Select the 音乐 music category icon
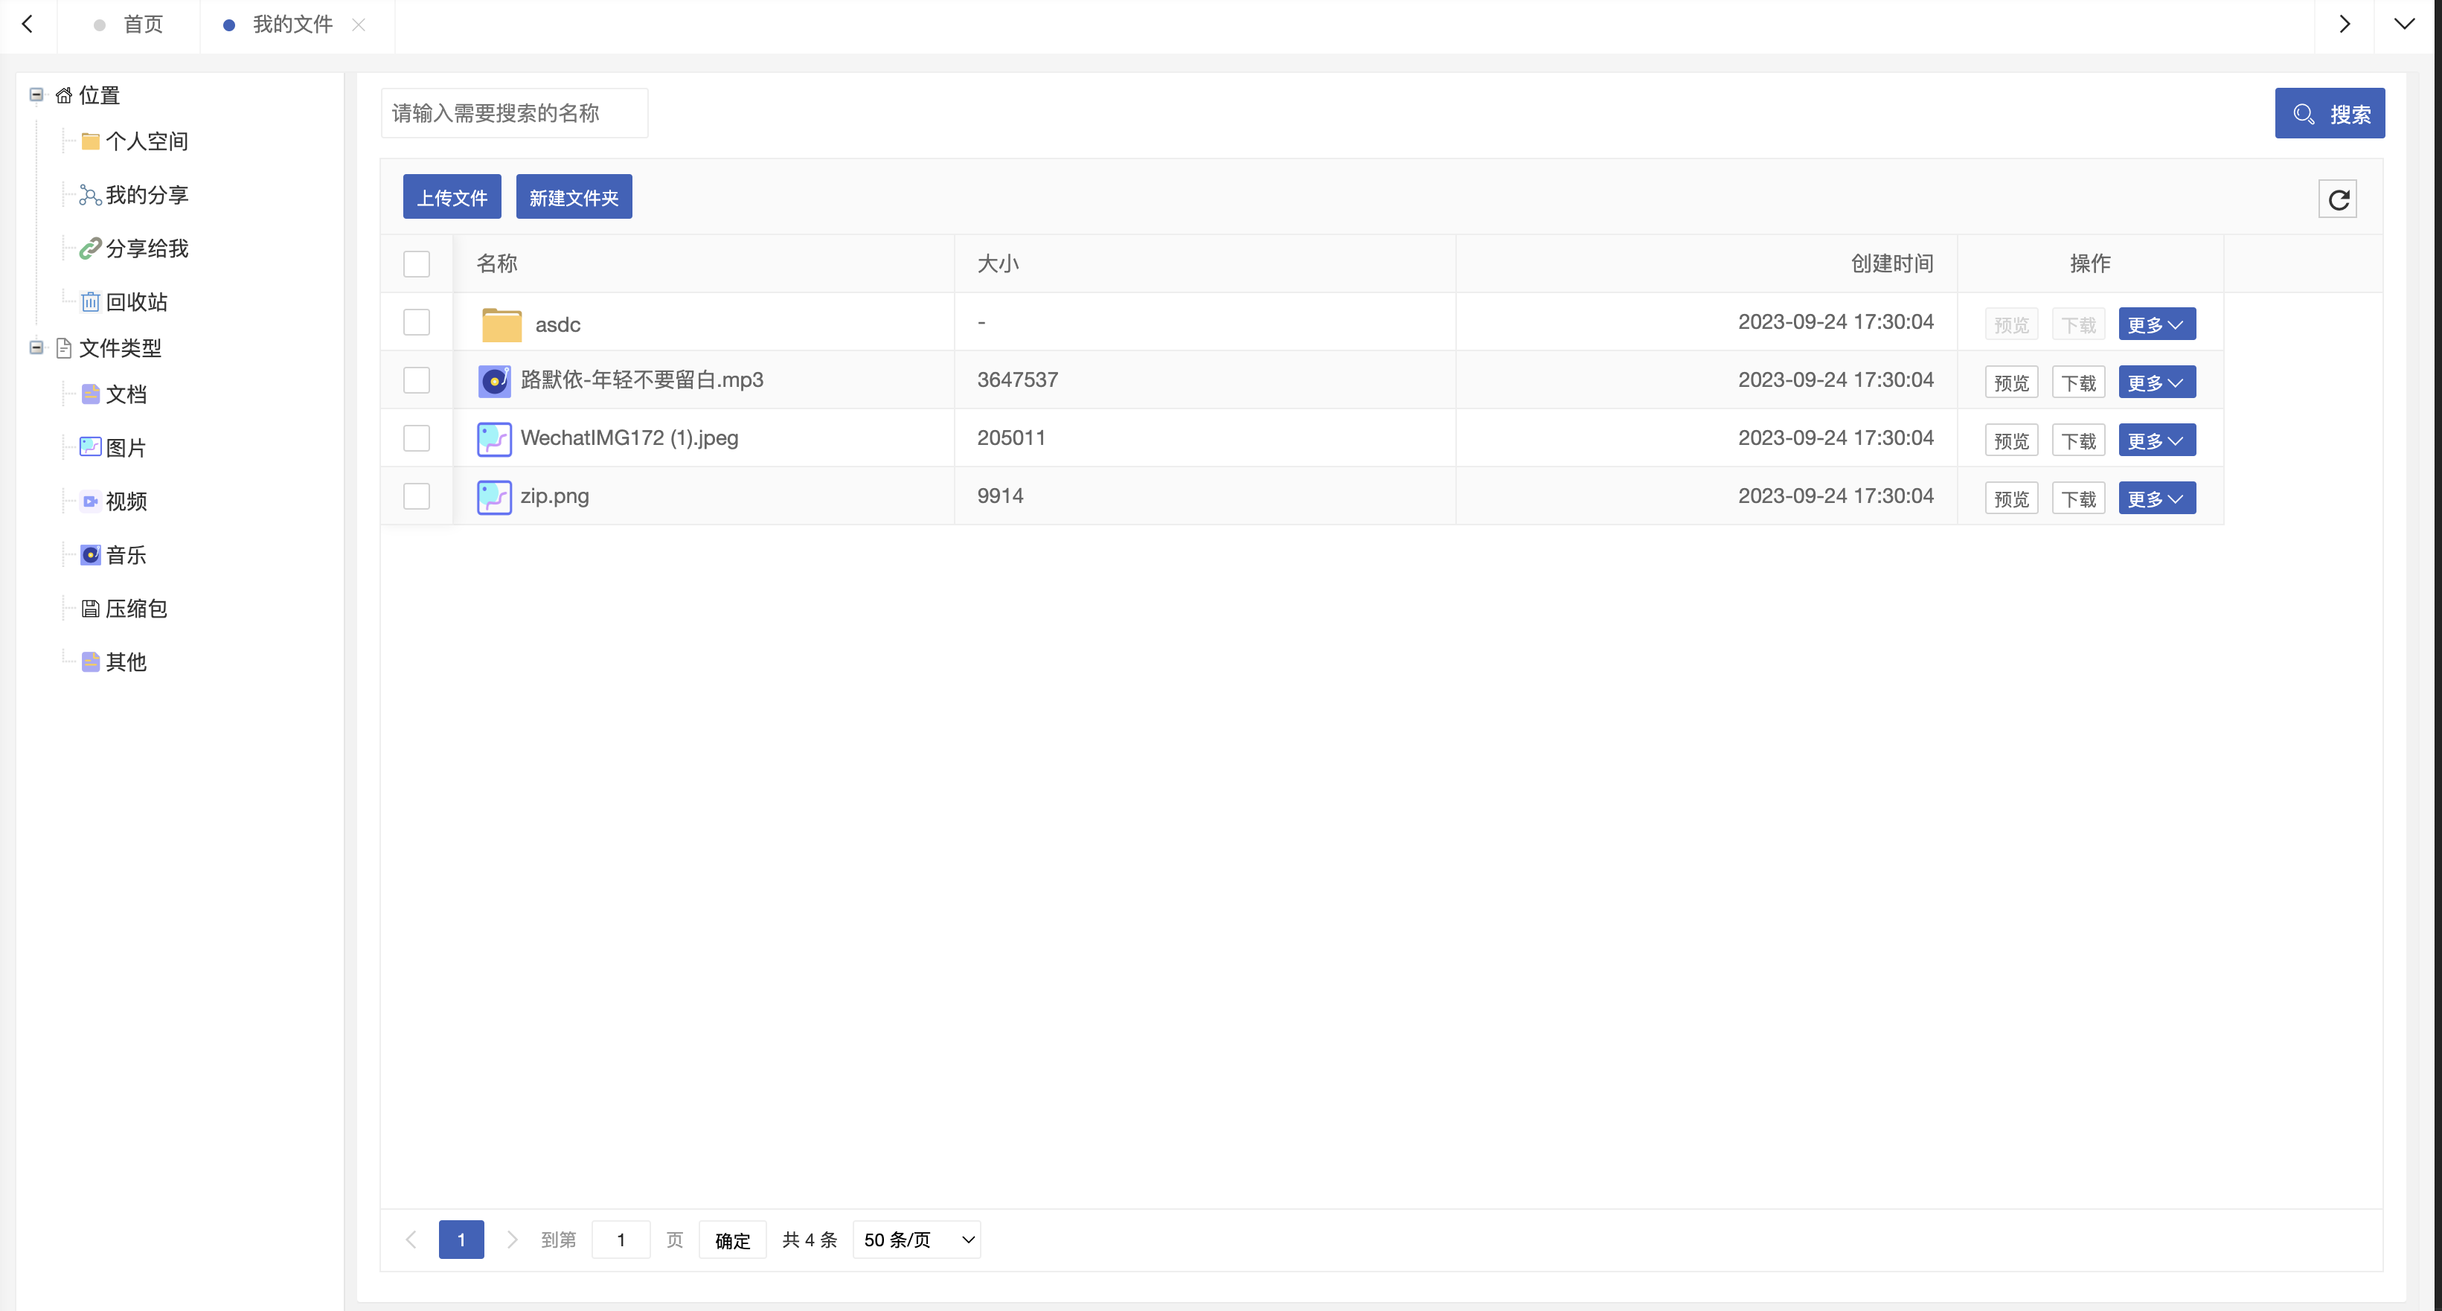Viewport: 2442px width, 1311px height. click(90, 556)
